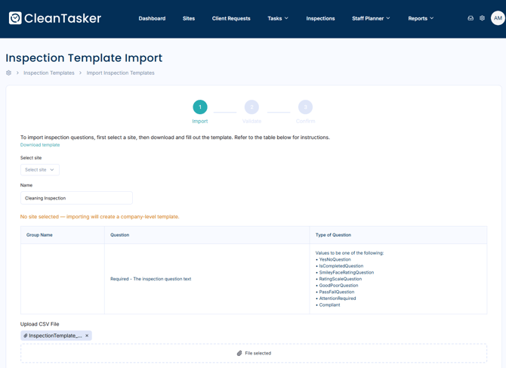Click the CleanTasker logo icon
This screenshot has width=506, height=368.
coord(15,18)
